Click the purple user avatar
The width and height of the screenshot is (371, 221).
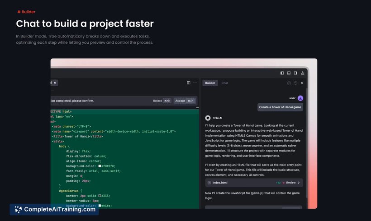[x=300, y=98]
